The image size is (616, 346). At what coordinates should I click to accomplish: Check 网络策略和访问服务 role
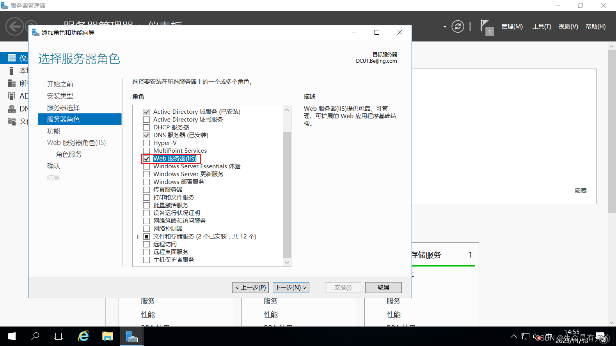click(x=147, y=221)
